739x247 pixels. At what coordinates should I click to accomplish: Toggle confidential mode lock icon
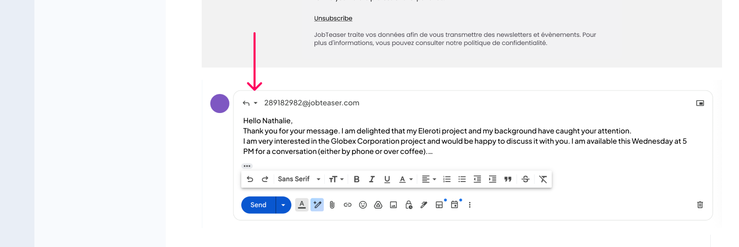tap(409, 205)
